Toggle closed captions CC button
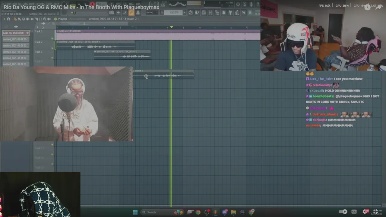This screenshot has width=386, height=217. [354, 212]
